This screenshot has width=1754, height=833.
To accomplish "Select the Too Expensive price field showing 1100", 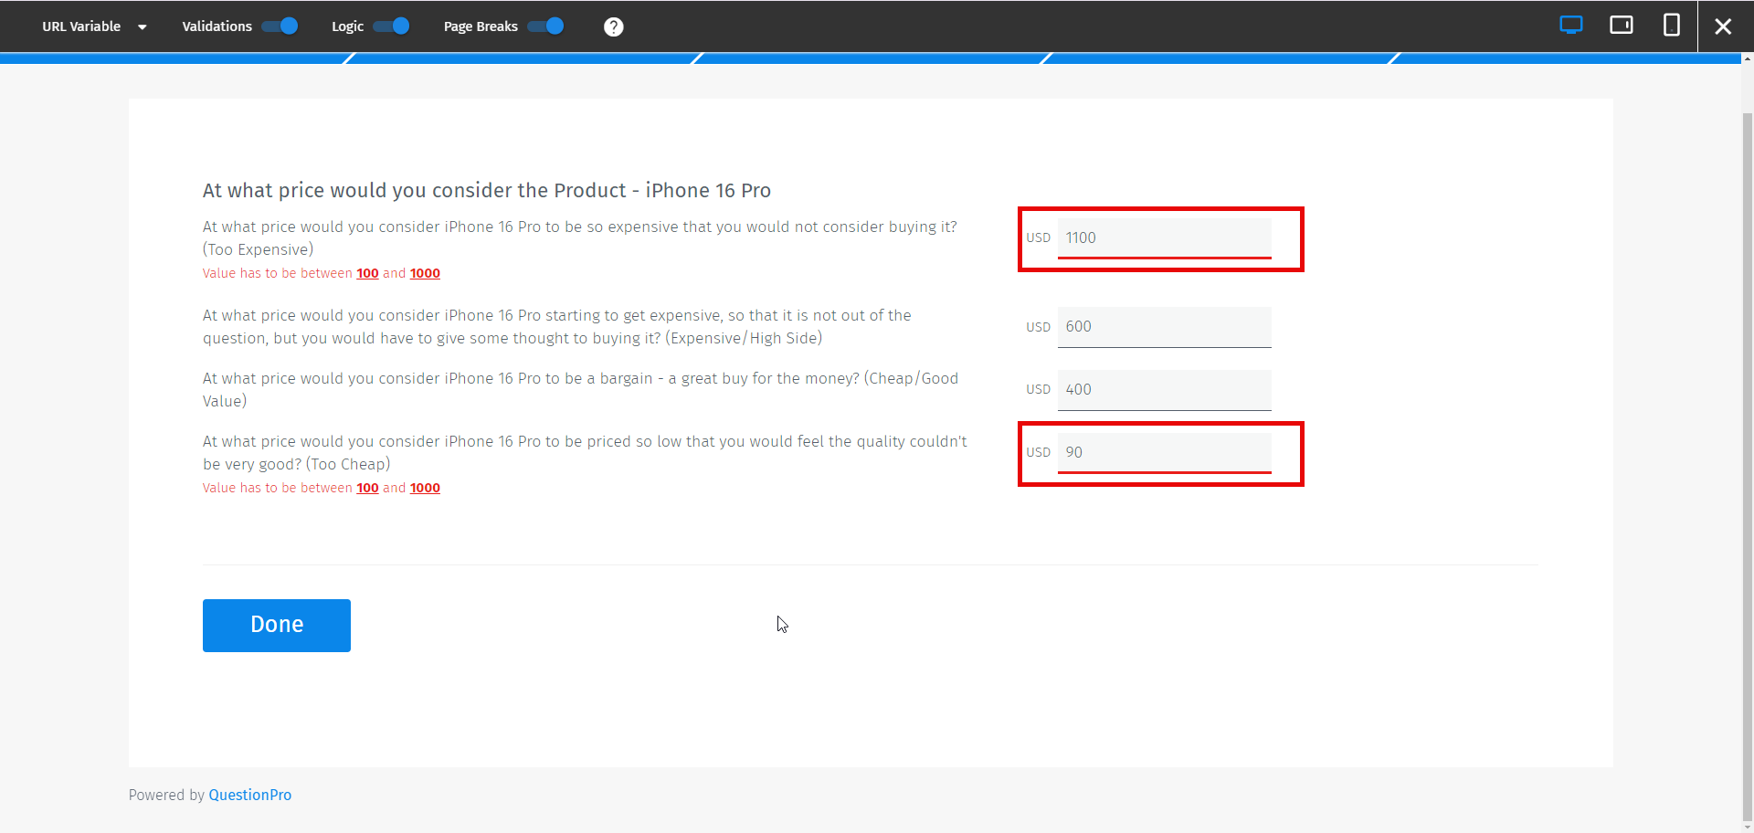I will point(1164,237).
